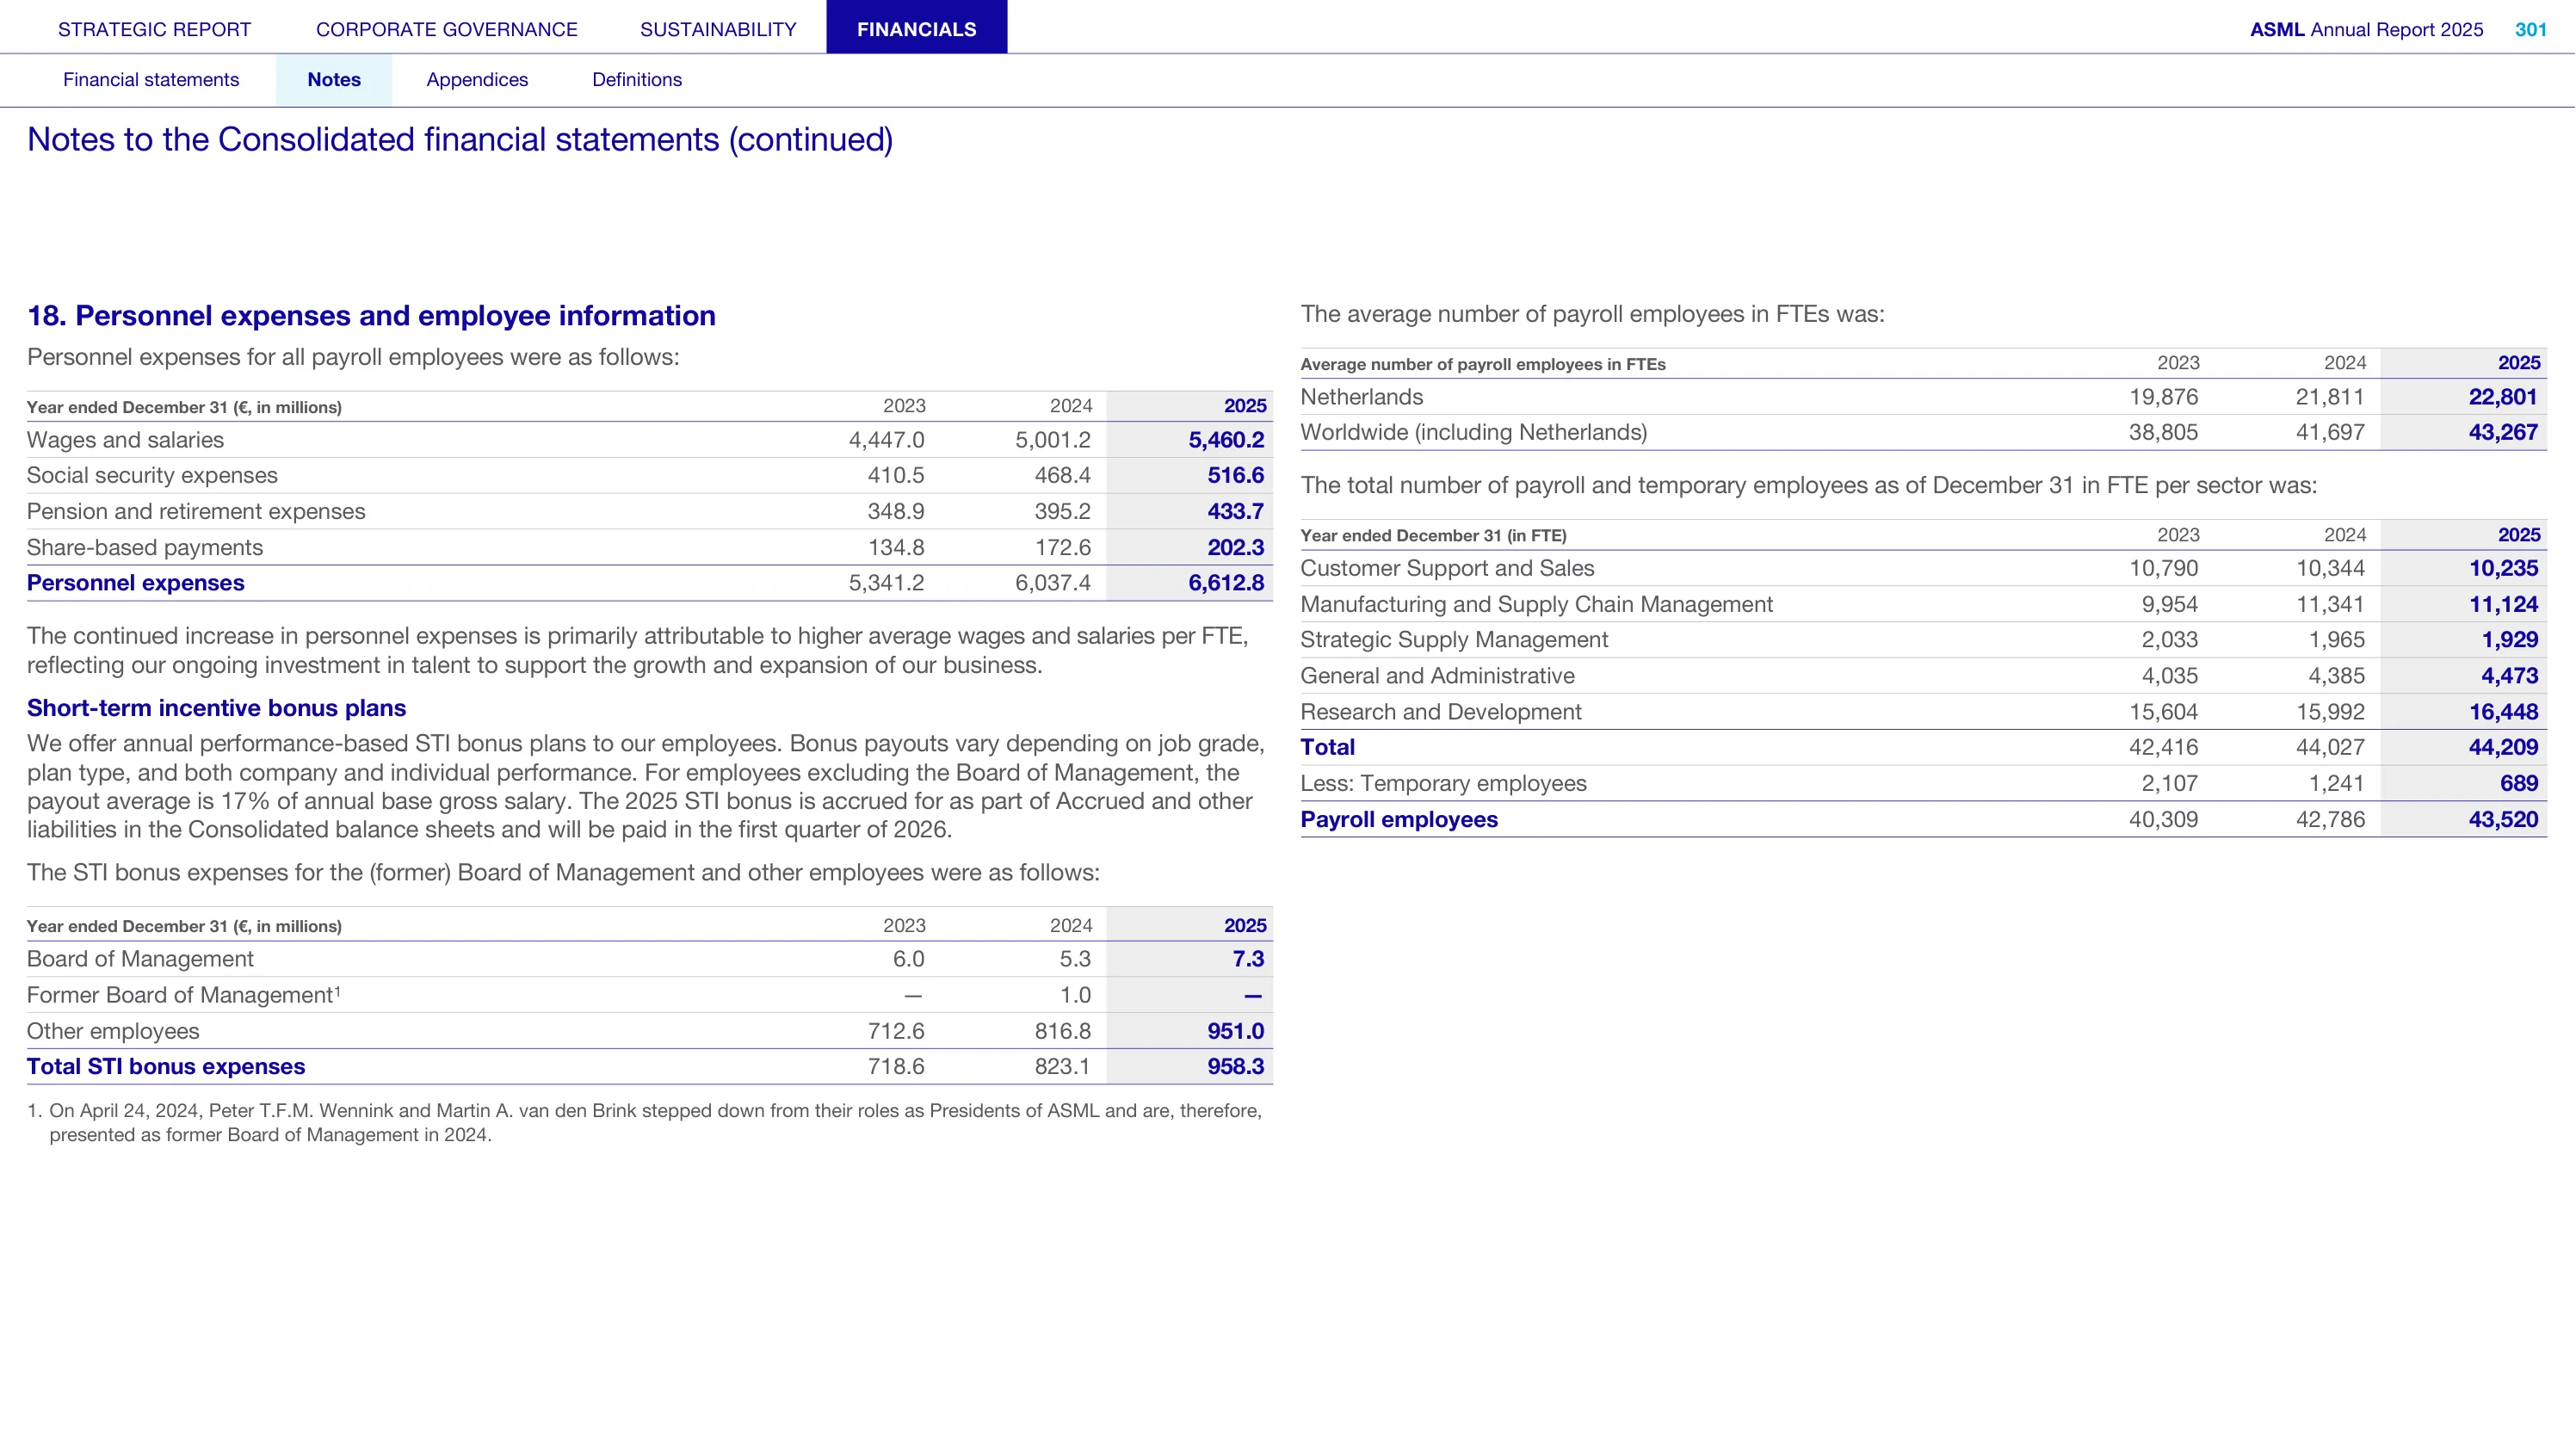Go to Financial statements sub-tab
The height and width of the screenshot is (1451, 2576).
(151, 80)
